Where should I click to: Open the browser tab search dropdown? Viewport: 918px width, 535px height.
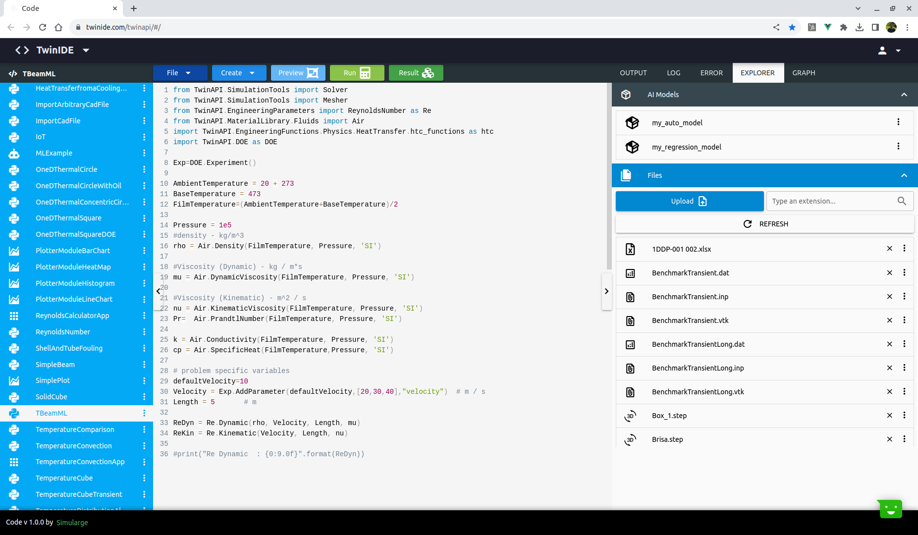pyautogui.click(x=858, y=8)
